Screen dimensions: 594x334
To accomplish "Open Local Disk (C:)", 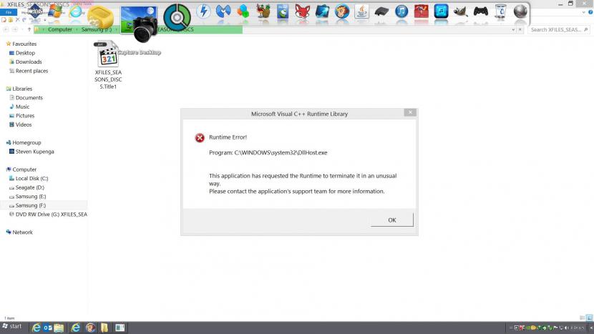I will [x=31, y=178].
